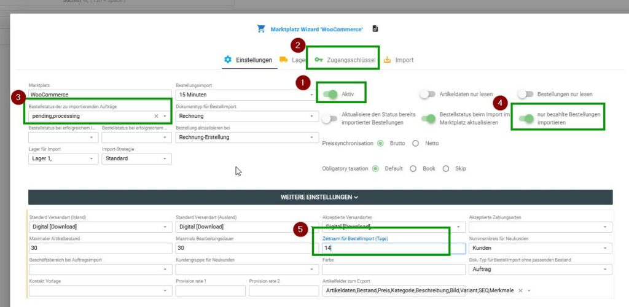Enable Artikeldaten nur lesen switch
Image resolution: width=629 pixels, height=307 pixels.
(428, 94)
